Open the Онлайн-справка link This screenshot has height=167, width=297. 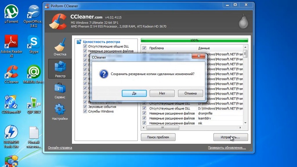pyautogui.click(x=60, y=148)
